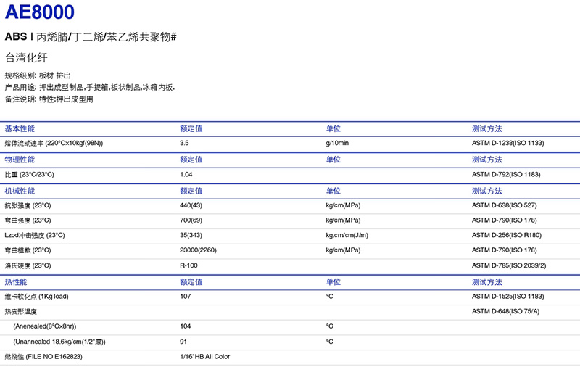Select the 3.5 melt flow value
Viewport: 580px width, 367px height.
[184, 143]
